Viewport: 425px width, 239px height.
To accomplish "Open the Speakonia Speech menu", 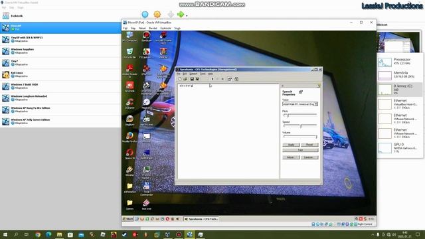I will 193,74.
